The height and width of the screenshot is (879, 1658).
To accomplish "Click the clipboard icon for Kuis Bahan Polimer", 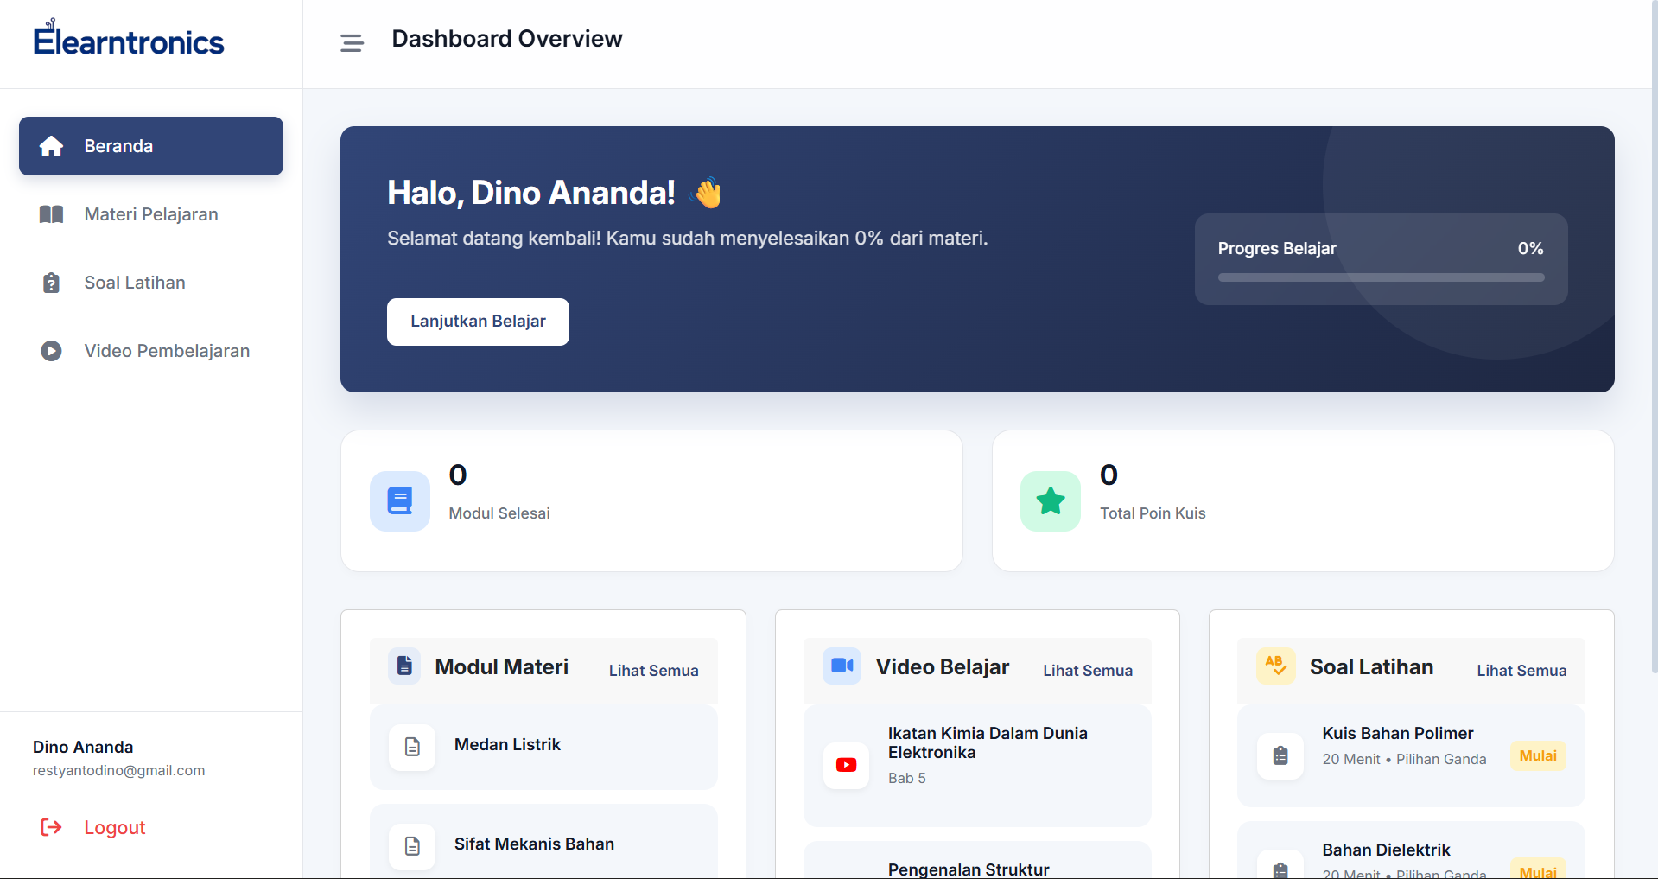I will [x=1280, y=755].
